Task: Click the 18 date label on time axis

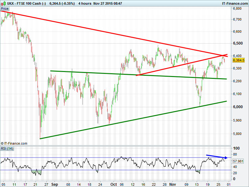Action: click(x=89, y=185)
